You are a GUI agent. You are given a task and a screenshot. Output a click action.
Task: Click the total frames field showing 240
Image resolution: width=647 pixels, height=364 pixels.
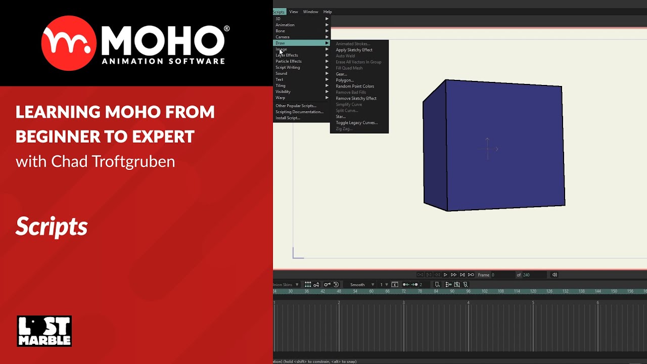[x=534, y=275]
